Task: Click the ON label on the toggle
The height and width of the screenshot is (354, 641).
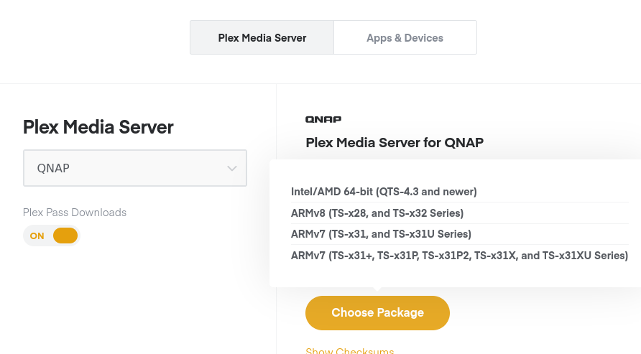Action: click(37, 236)
